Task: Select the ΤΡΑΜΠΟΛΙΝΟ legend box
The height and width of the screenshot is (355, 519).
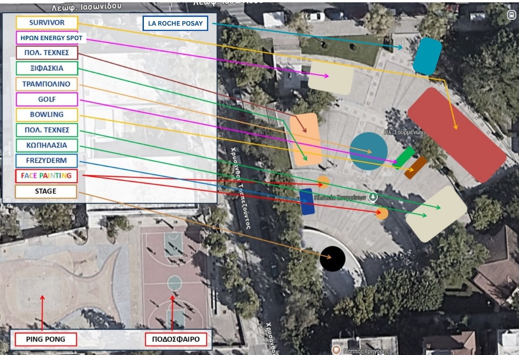Action: pyautogui.click(x=47, y=84)
